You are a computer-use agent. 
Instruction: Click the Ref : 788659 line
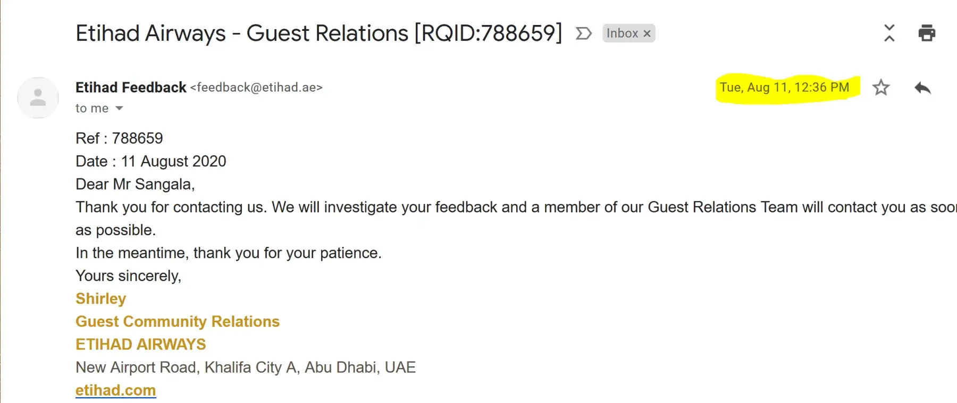coord(119,139)
